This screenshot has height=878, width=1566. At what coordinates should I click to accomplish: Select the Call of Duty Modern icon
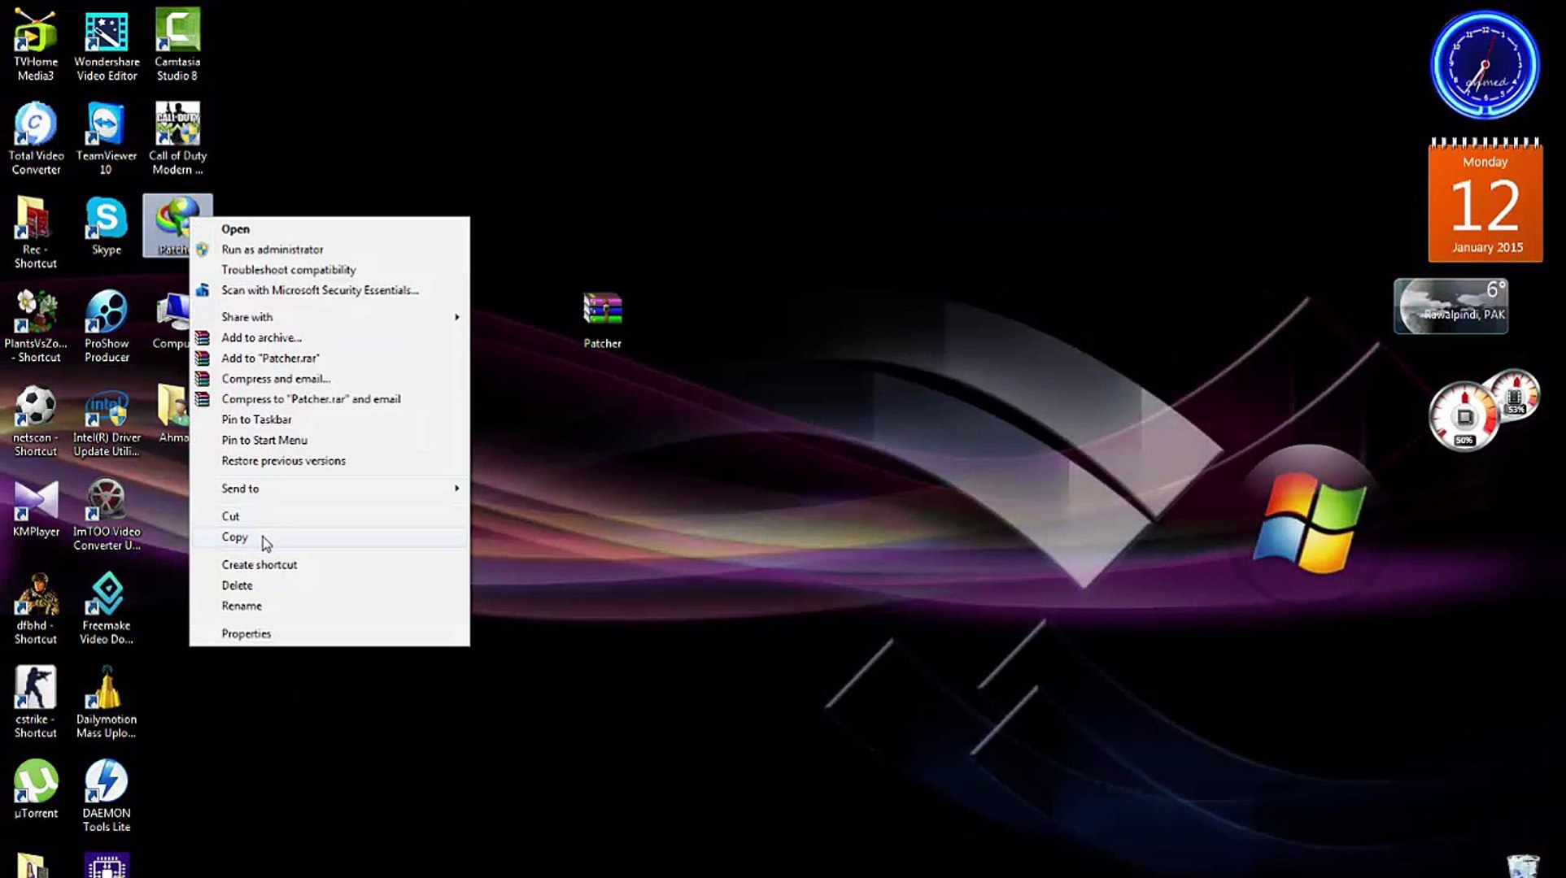tap(177, 138)
